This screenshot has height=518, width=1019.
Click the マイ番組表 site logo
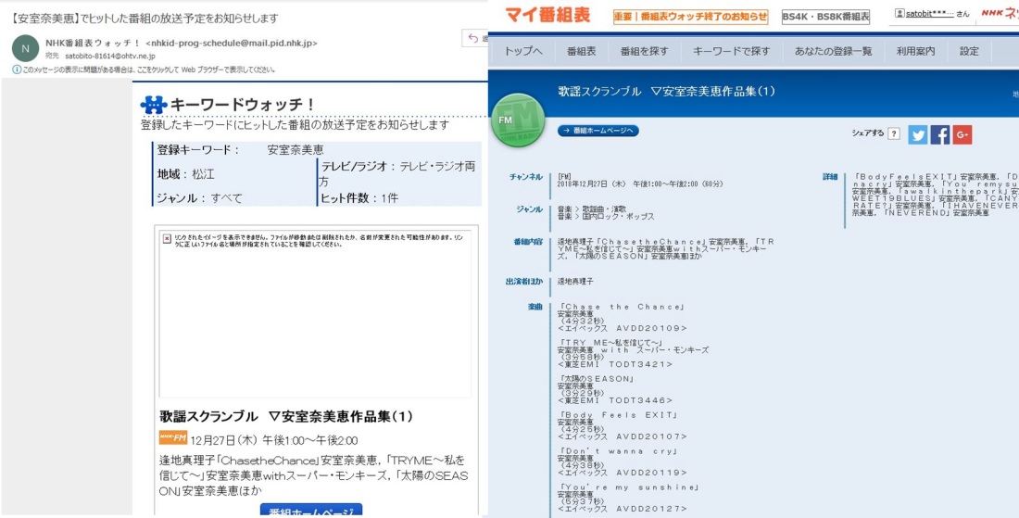547,15
